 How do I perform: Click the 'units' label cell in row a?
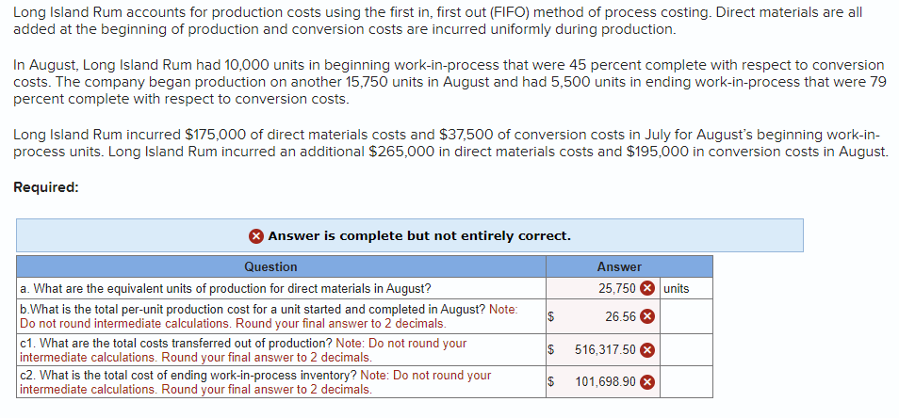[x=686, y=289]
